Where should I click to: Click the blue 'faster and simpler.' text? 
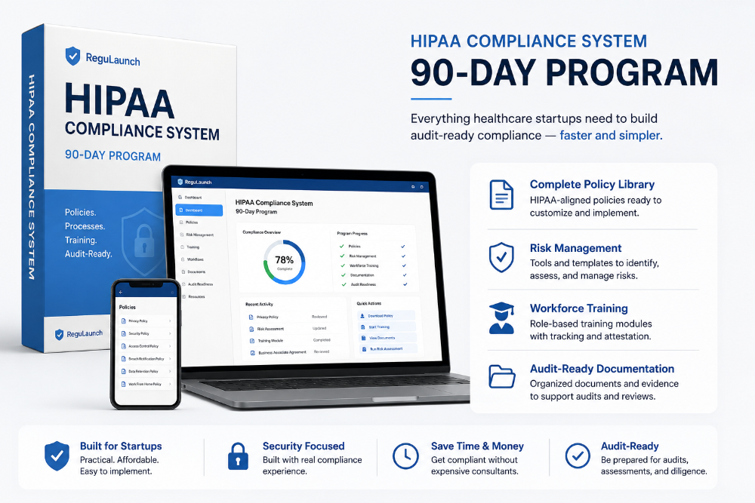tap(611, 136)
